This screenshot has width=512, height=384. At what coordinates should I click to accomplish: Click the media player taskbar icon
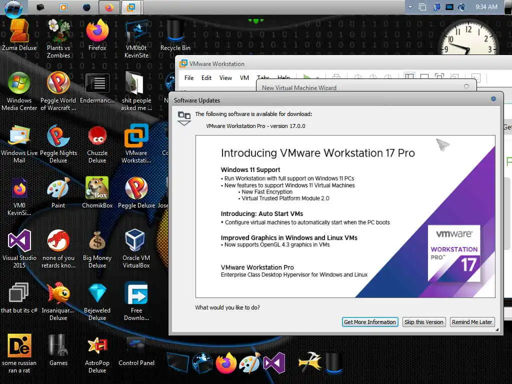[63, 7]
